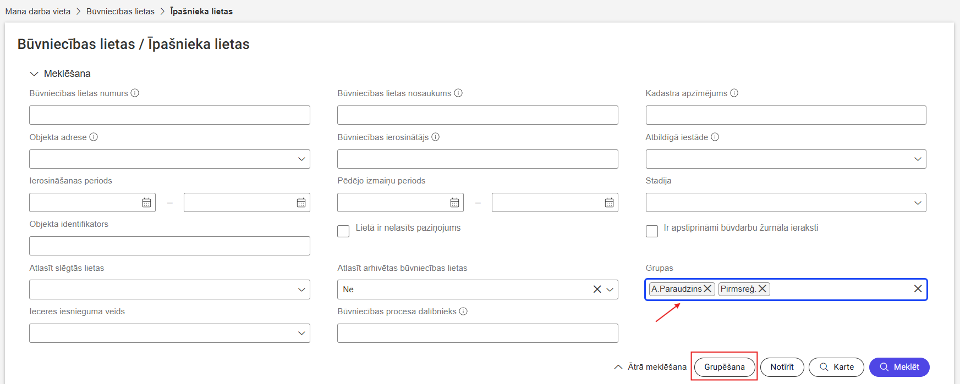Expand the Objekta adrese dropdown

[x=301, y=159]
